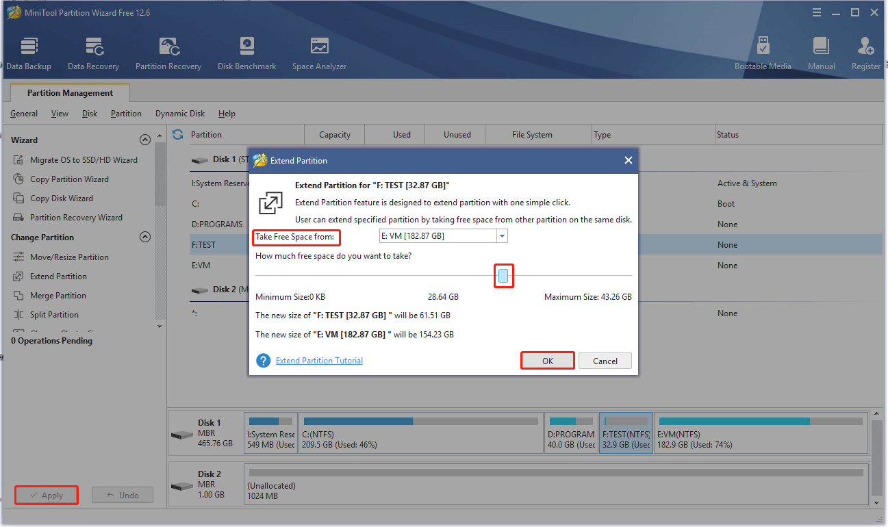Select the E:VM(NTFS) partition block
Screen dimensions: 888x527
click(x=760, y=433)
